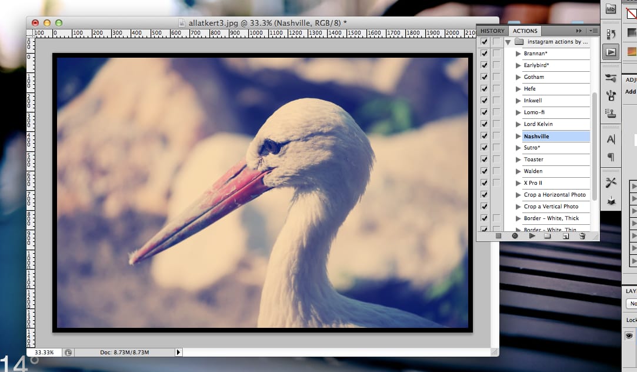Screen dimensions: 637x372
Task: Toggle dialog box for Walden action
Action: tap(496, 171)
